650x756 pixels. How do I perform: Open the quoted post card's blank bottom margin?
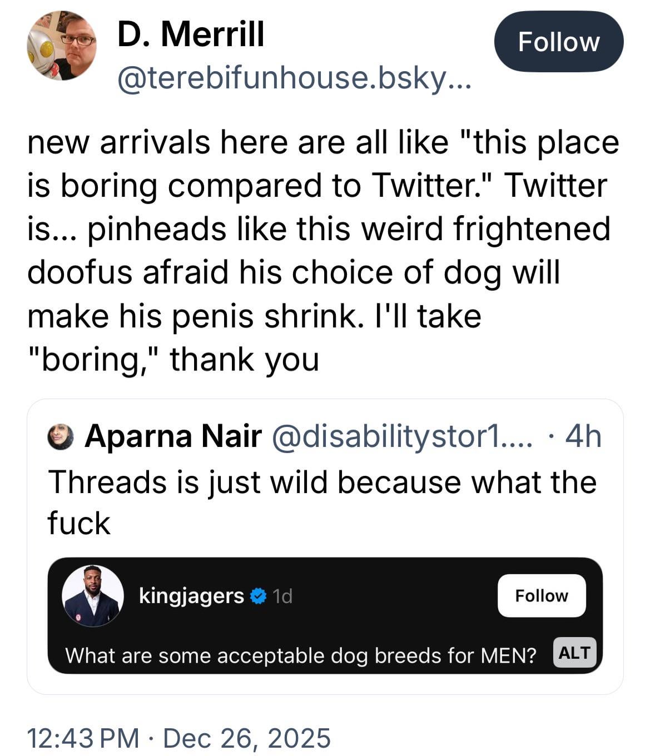(x=325, y=685)
